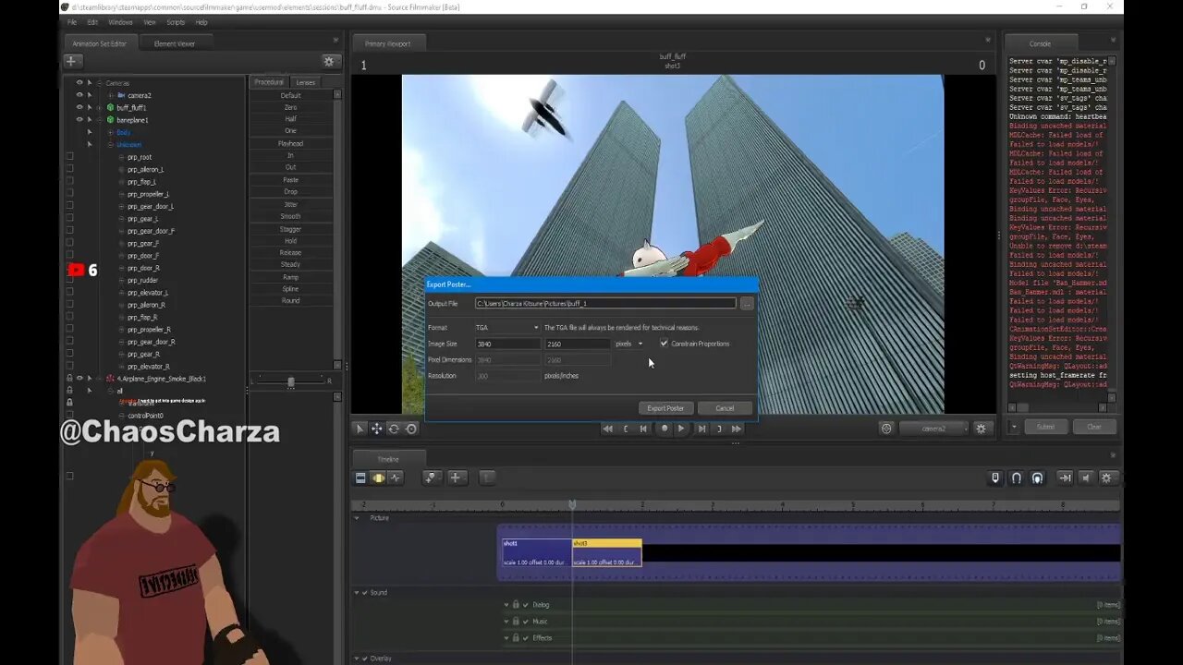The image size is (1183, 665).
Task: Click the work camera toggle icon
Action: [x=886, y=429]
